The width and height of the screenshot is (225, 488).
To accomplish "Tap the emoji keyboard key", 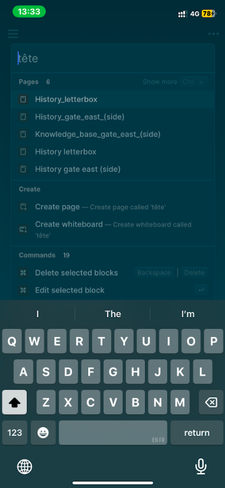I will [43, 432].
